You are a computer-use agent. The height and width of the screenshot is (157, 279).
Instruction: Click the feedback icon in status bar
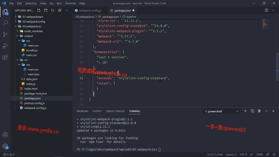(x=268, y=154)
